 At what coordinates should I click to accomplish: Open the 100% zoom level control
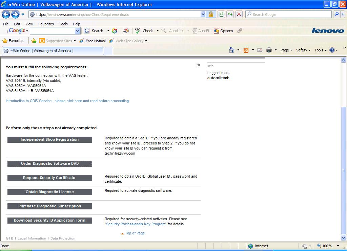coord(328,246)
